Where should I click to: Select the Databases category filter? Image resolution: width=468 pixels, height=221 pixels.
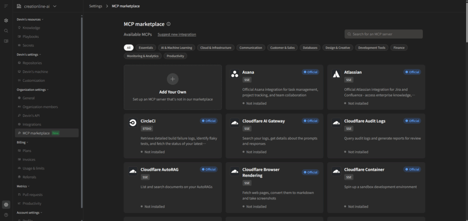tap(310, 47)
